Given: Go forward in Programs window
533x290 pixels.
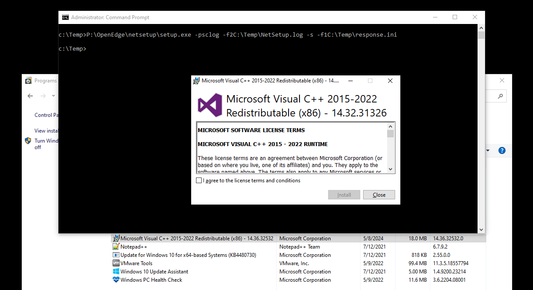Looking at the screenshot, I should click(x=43, y=96).
